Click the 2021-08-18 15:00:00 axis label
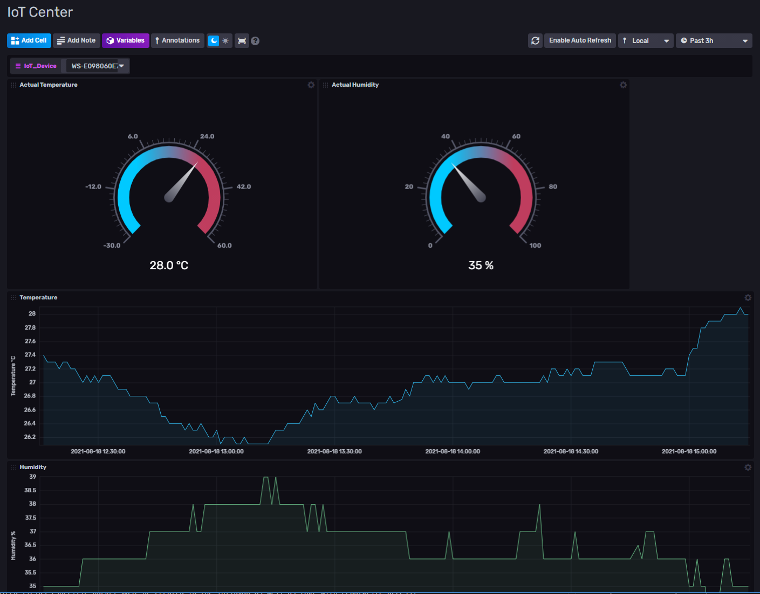The width and height of the screenshot is (760, 594). (689, 451)
